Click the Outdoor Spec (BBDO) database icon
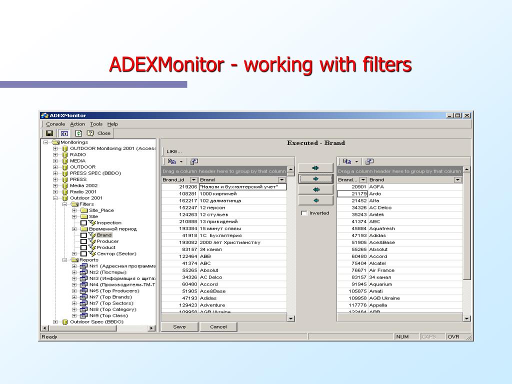Screen dimensions: 512x384 pyautogui.click(x=64, y=322)
